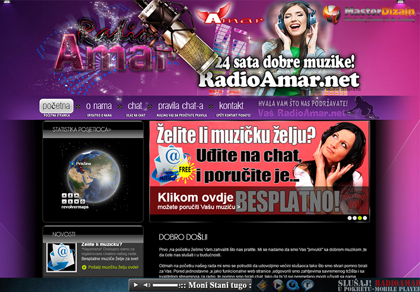
Task: Click the MasterDizajn logo in header
Action: [367, 12]
